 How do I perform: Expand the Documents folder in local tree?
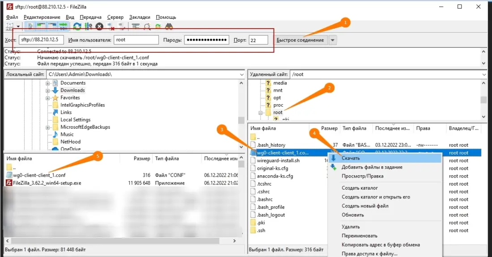47,83
